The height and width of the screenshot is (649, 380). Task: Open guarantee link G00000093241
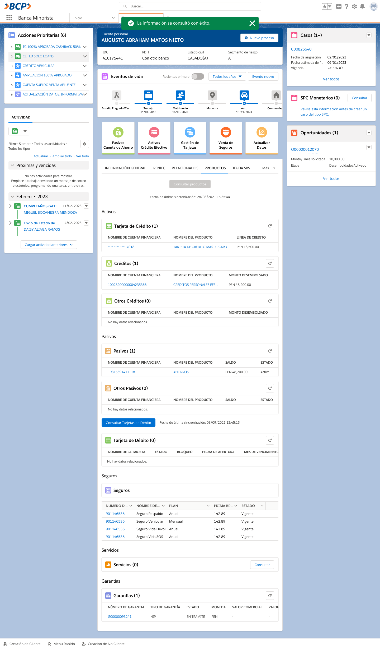tap(120, 616)
